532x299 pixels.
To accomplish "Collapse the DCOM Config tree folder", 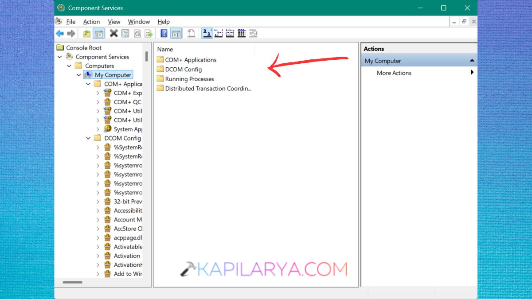I will [x=88, y=138].
